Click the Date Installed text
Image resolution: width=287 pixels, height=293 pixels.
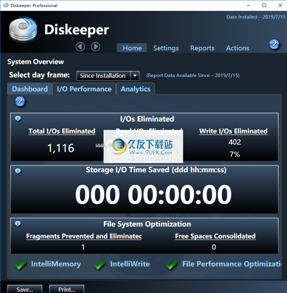256,17
